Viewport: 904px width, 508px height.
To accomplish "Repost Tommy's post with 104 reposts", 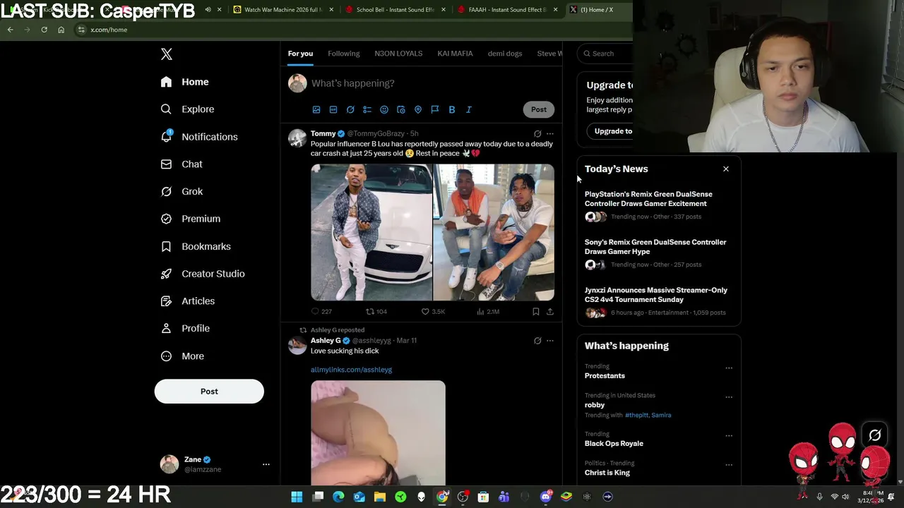I will pyautogui.click(x=376, y=311).
